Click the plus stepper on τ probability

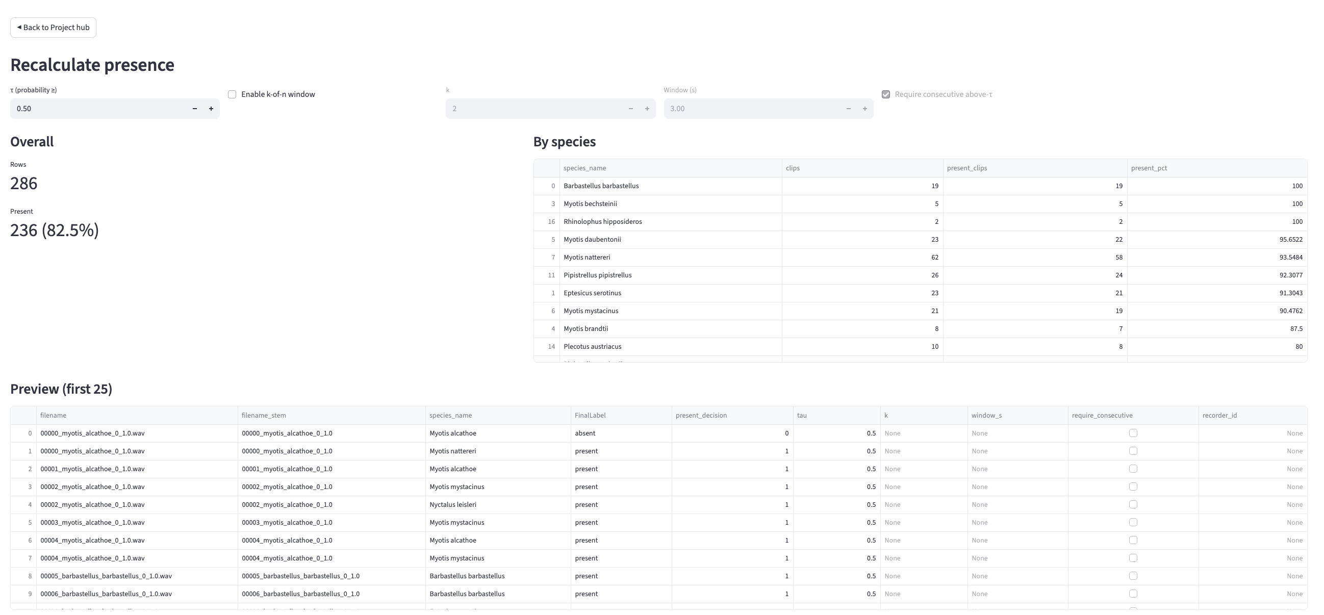(211, 109)
